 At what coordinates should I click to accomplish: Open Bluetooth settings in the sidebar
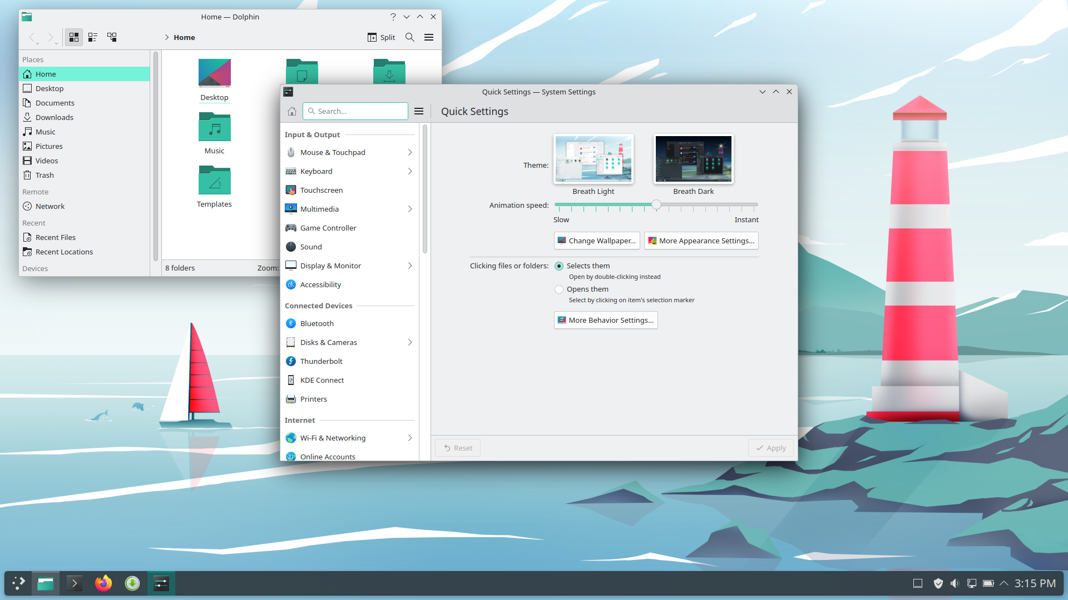349,323
